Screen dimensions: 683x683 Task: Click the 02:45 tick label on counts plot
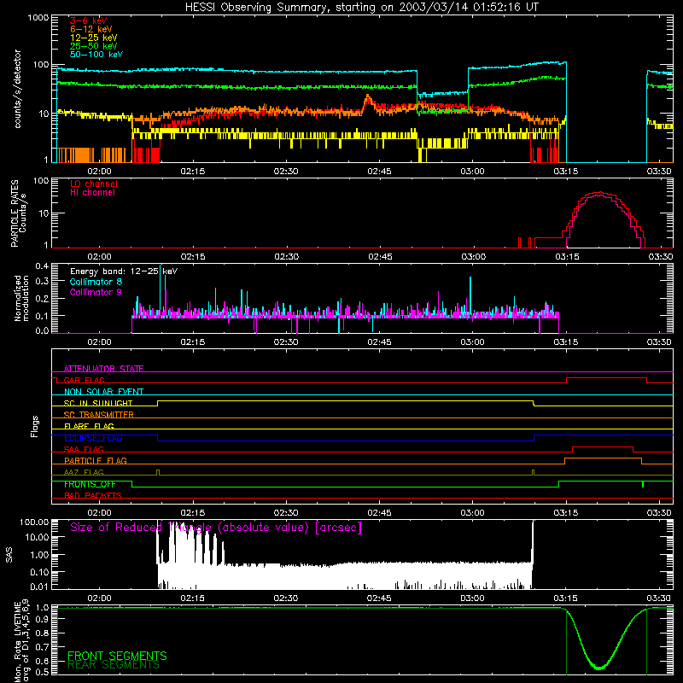[379, 172]
